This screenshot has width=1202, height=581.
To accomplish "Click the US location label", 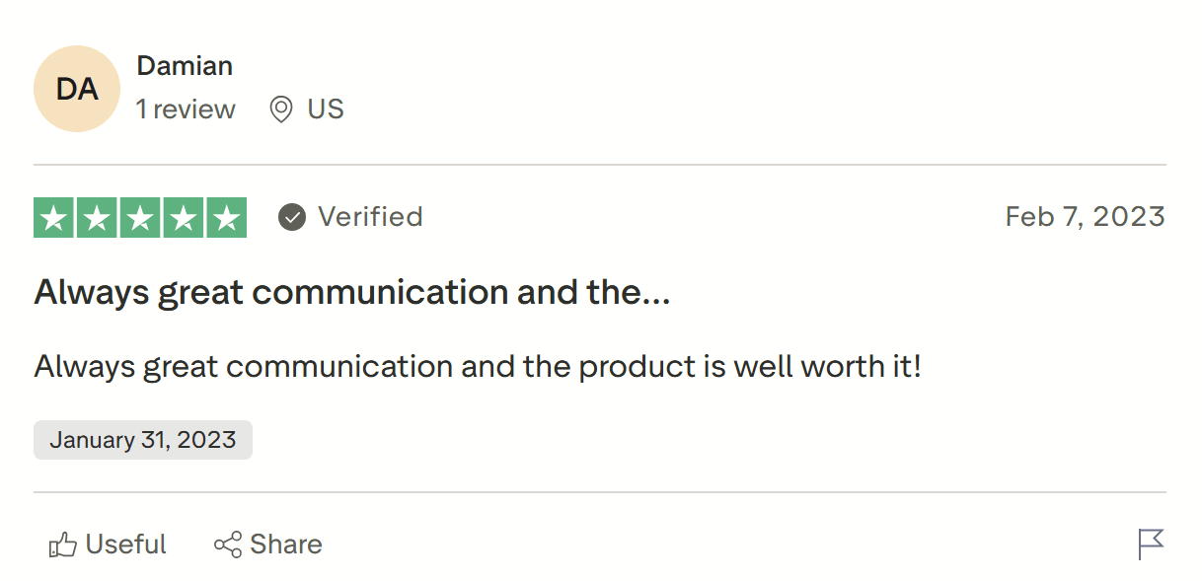I will 326,109.
